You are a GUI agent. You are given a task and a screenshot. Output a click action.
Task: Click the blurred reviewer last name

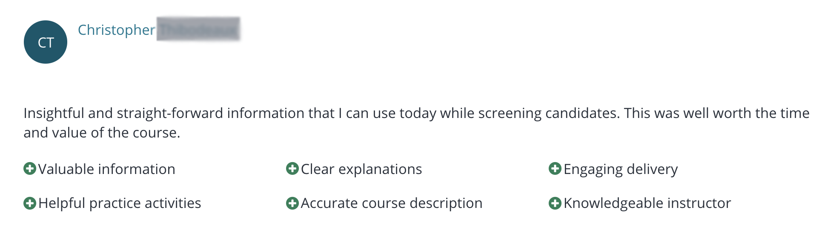pos(198,29)
